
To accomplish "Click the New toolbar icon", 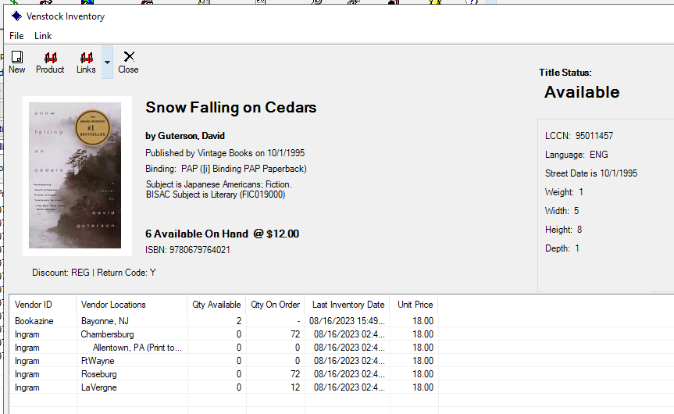I will [x=16, y=57].
